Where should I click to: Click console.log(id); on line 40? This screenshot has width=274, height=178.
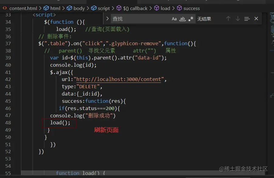(x=73, y=65)
